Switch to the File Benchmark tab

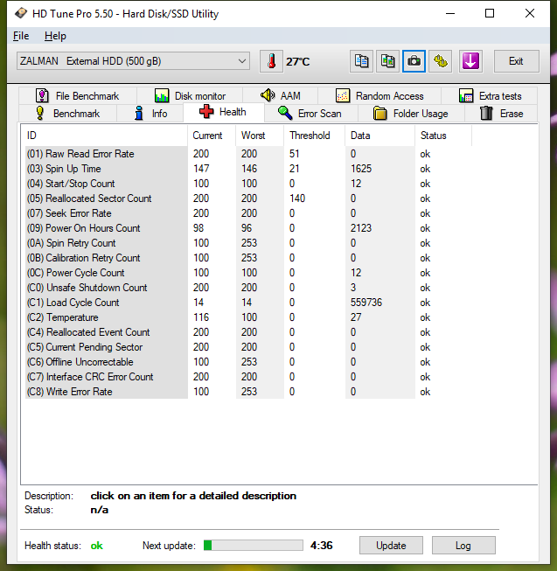78,96
